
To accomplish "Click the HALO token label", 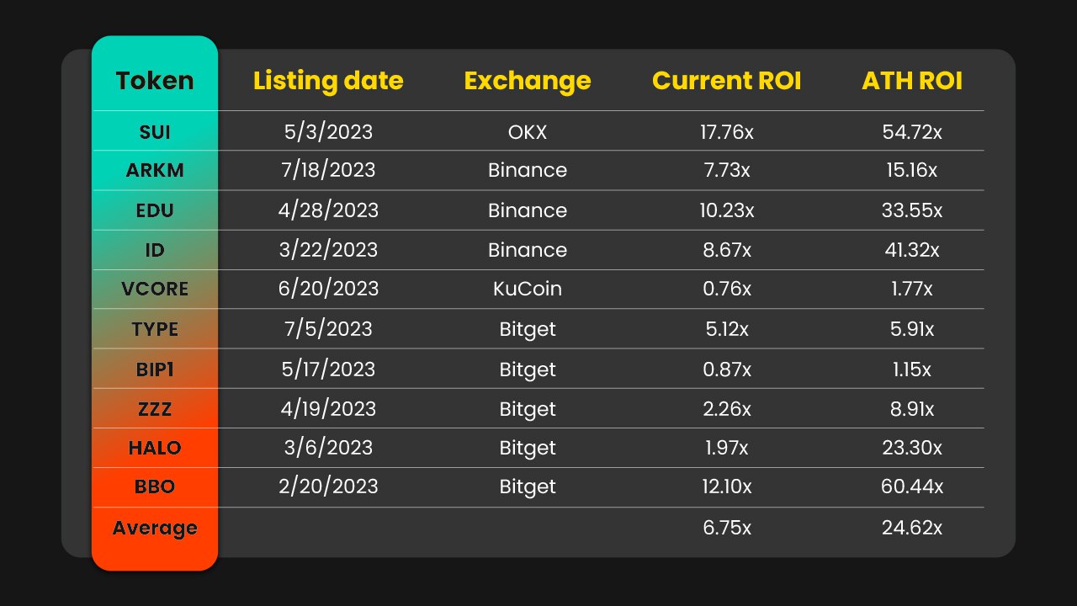I will click(x=155, y=448).
